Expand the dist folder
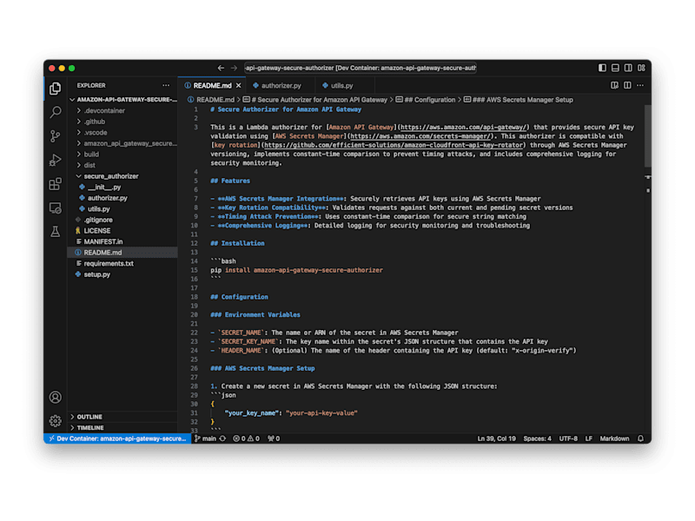The height and width of the screenshot is (521, 695). click(x=123, y=165)
